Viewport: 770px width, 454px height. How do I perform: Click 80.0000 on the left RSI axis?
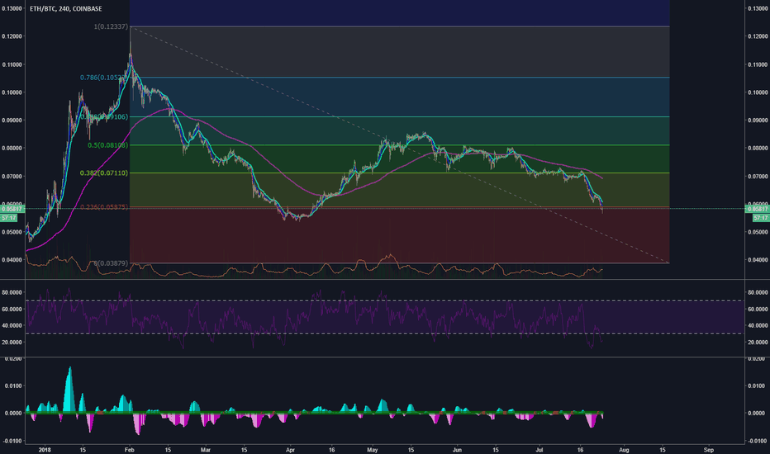tap(12, 292)
